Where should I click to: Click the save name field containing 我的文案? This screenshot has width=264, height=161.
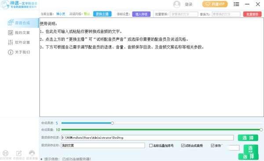click(103, 145)
